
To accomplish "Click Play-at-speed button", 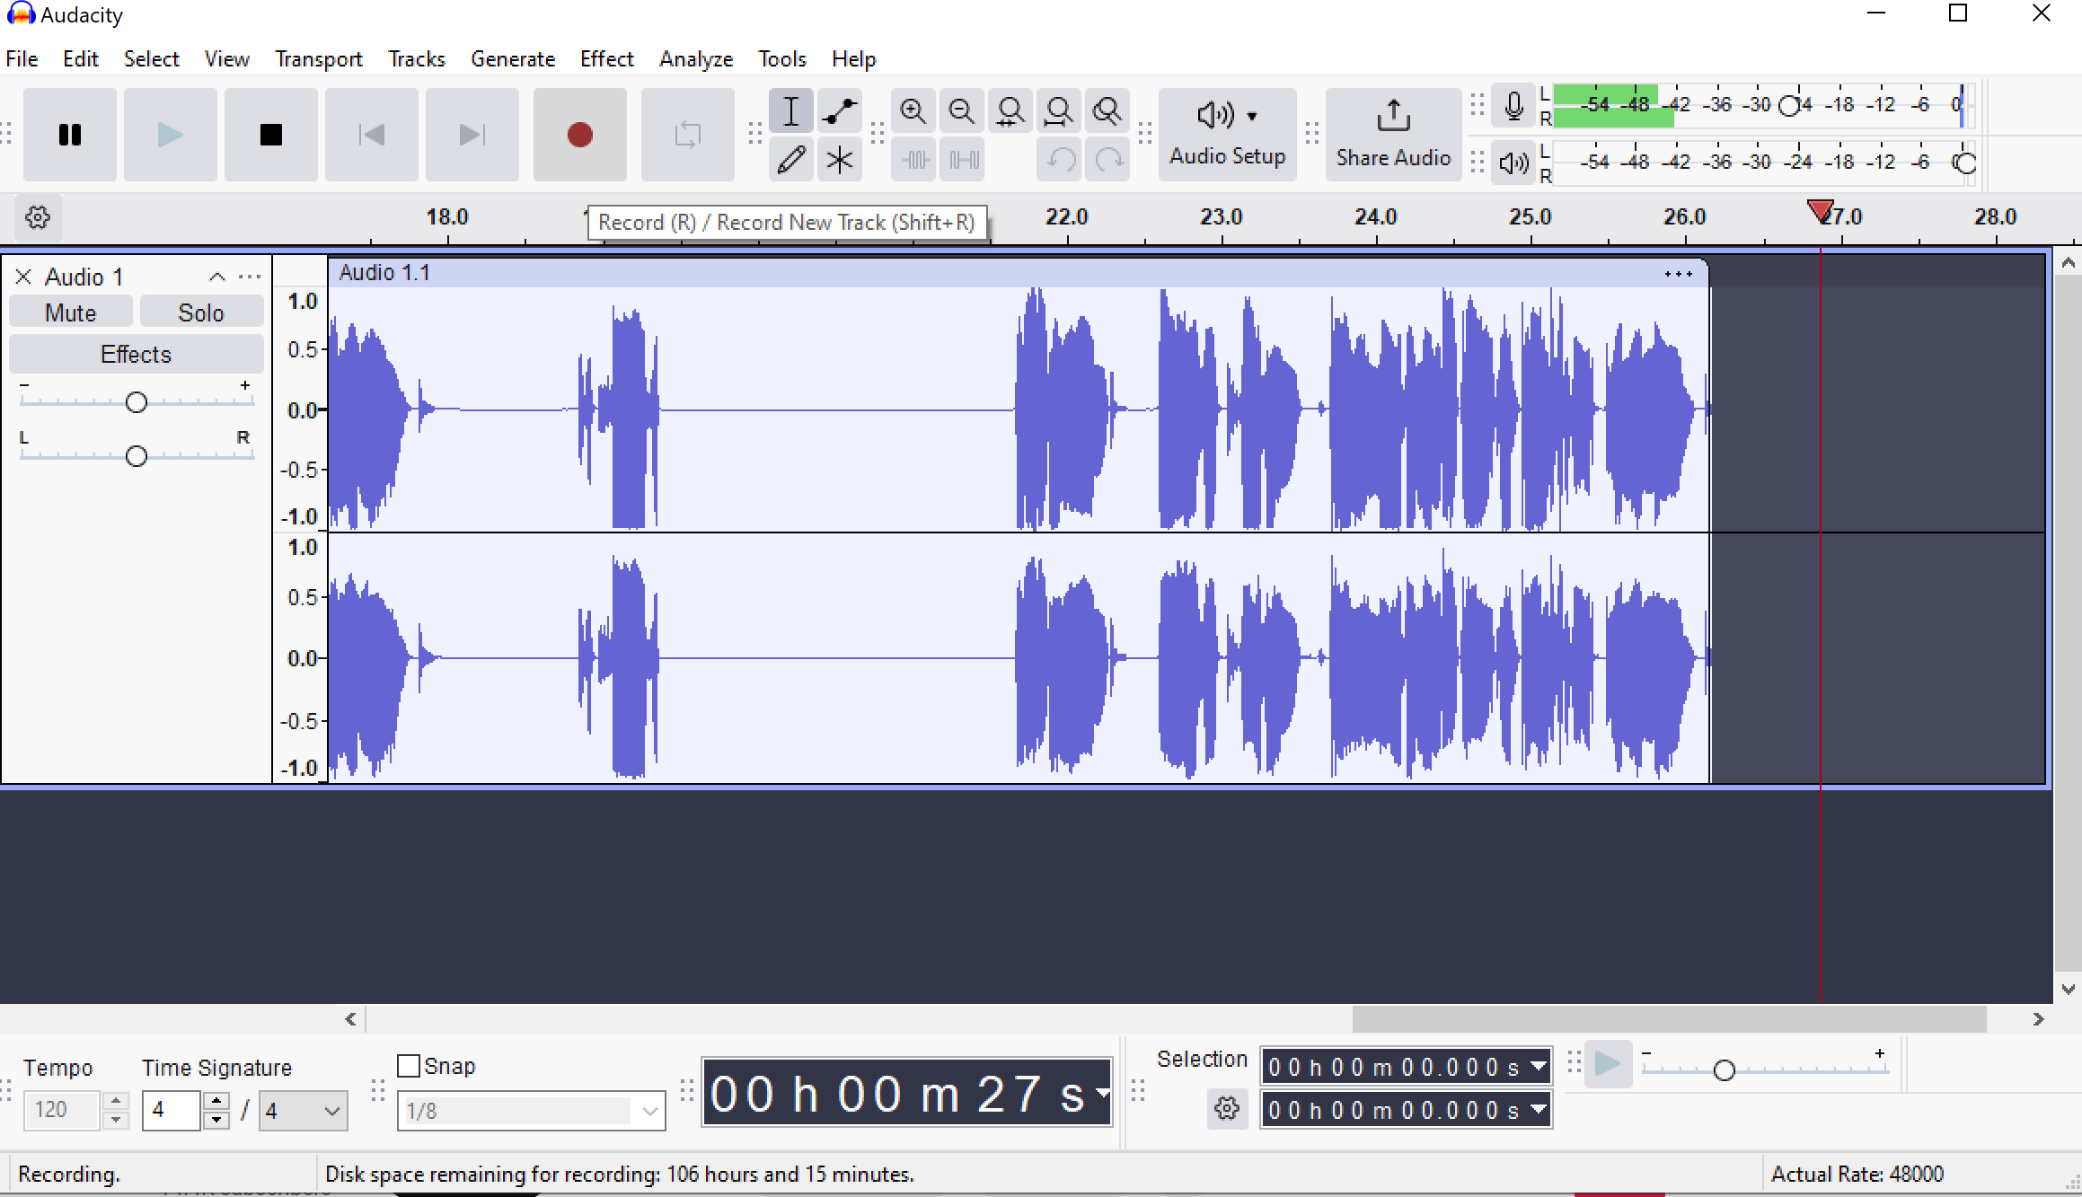I will 1608,1064.
